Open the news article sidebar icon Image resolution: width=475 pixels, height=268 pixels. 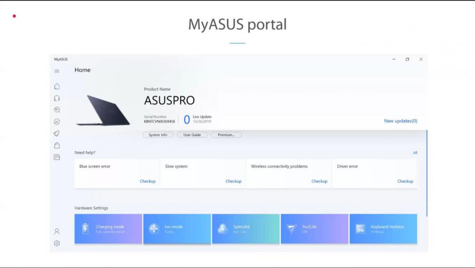(57, 157)
